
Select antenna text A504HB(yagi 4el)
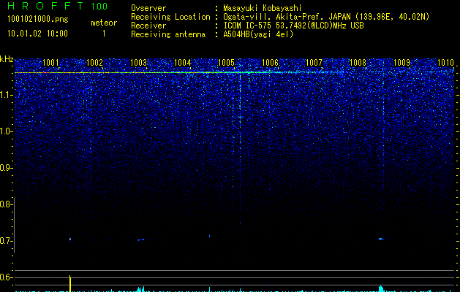258,34
